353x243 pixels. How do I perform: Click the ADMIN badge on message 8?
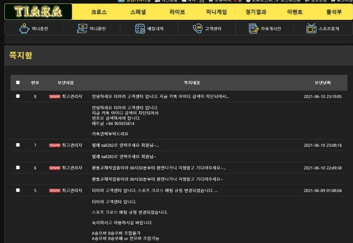tap(55, 97)
